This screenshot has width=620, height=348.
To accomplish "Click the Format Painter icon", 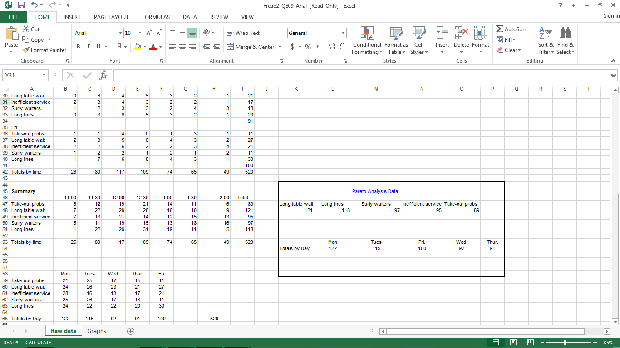I will click(26, 50).
